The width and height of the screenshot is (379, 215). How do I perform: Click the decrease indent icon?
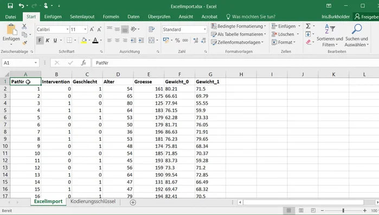point(133,40)
